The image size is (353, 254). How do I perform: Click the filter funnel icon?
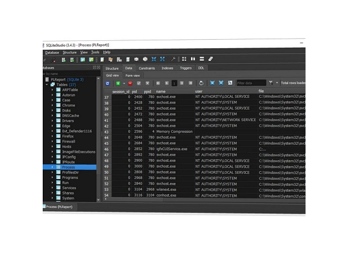[x=270, y=83]
